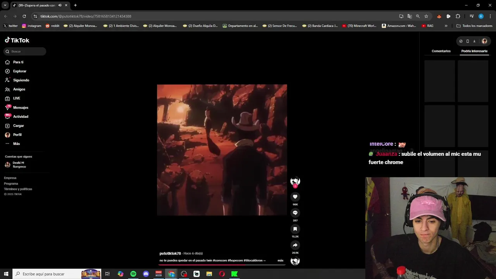The height and width of the screenshot is (279, 496).
Task: Open the Programa footer link
Action: click(x=11, y=184)
